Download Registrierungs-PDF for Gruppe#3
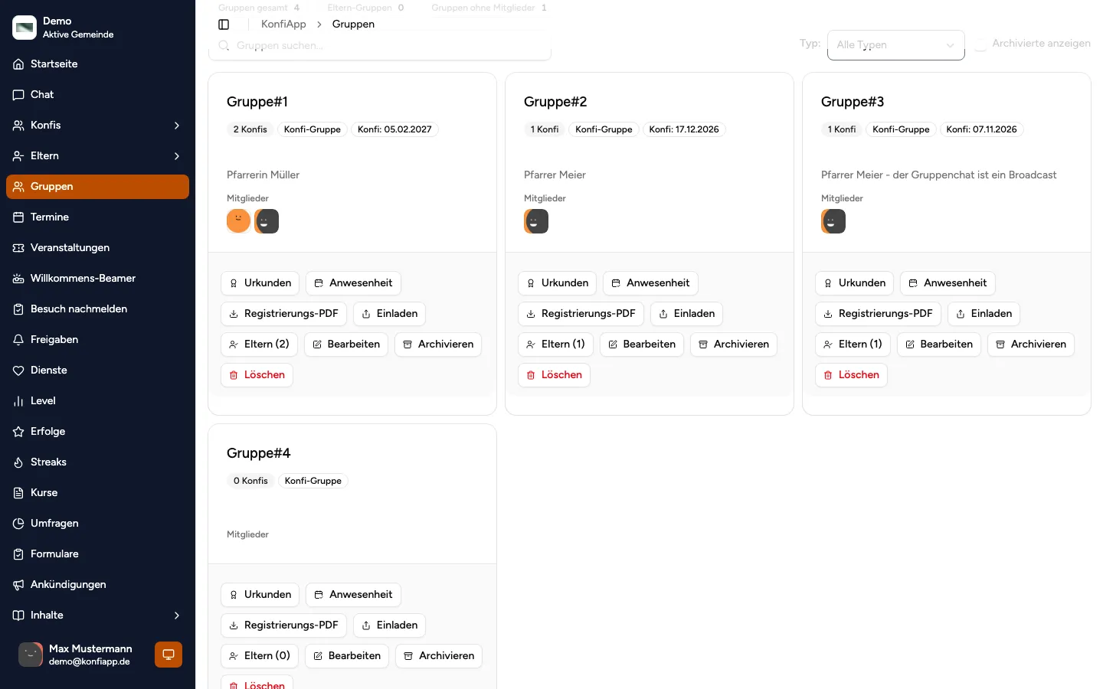Viewport: 1103px width, 689px height. (878, 314)
